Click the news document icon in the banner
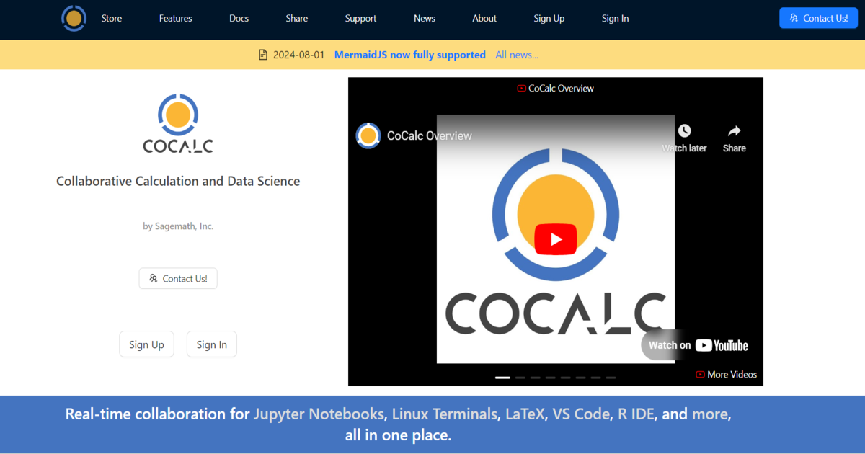The height and width of the screenshot is (454, 865). pos(263,54)
